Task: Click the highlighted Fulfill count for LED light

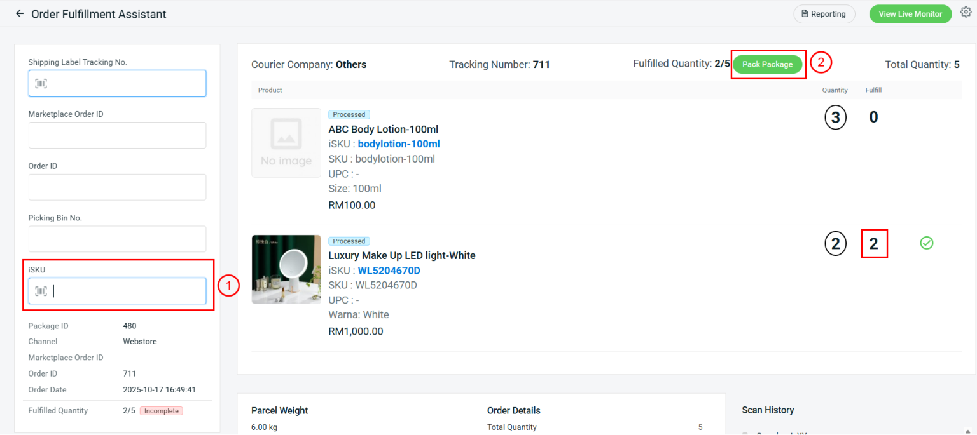Action: [874, 243]
